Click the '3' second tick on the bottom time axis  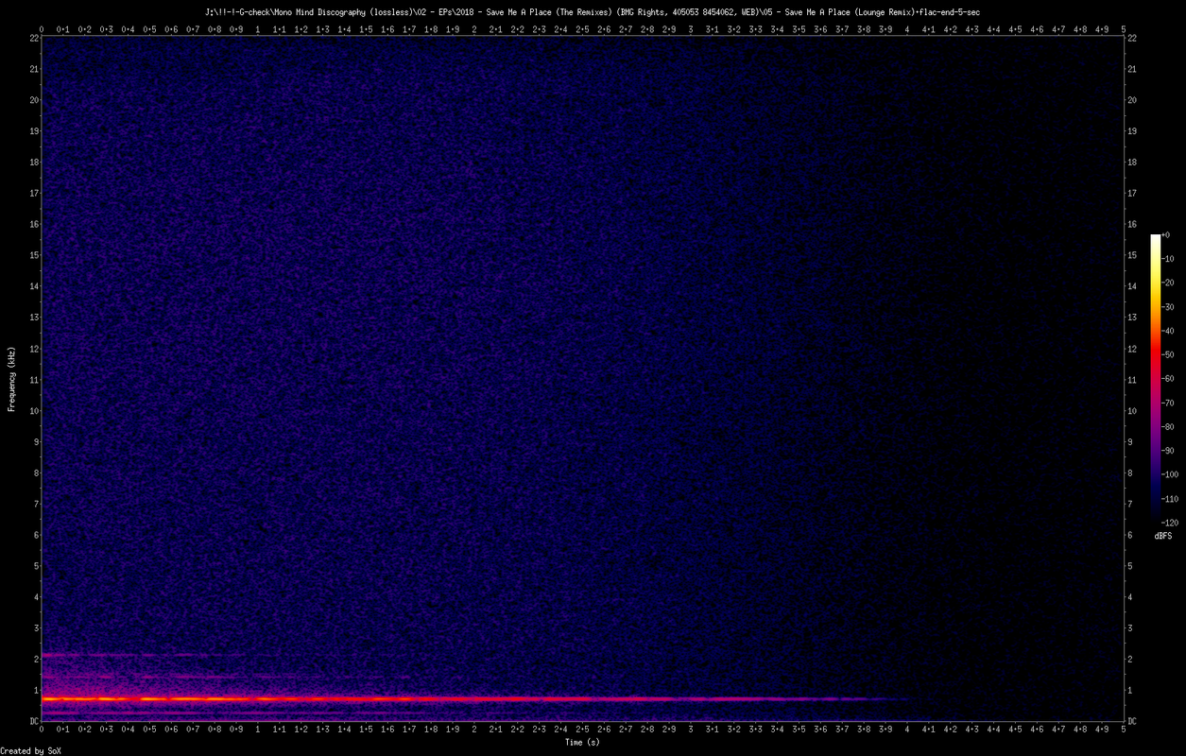click(691, 730)
